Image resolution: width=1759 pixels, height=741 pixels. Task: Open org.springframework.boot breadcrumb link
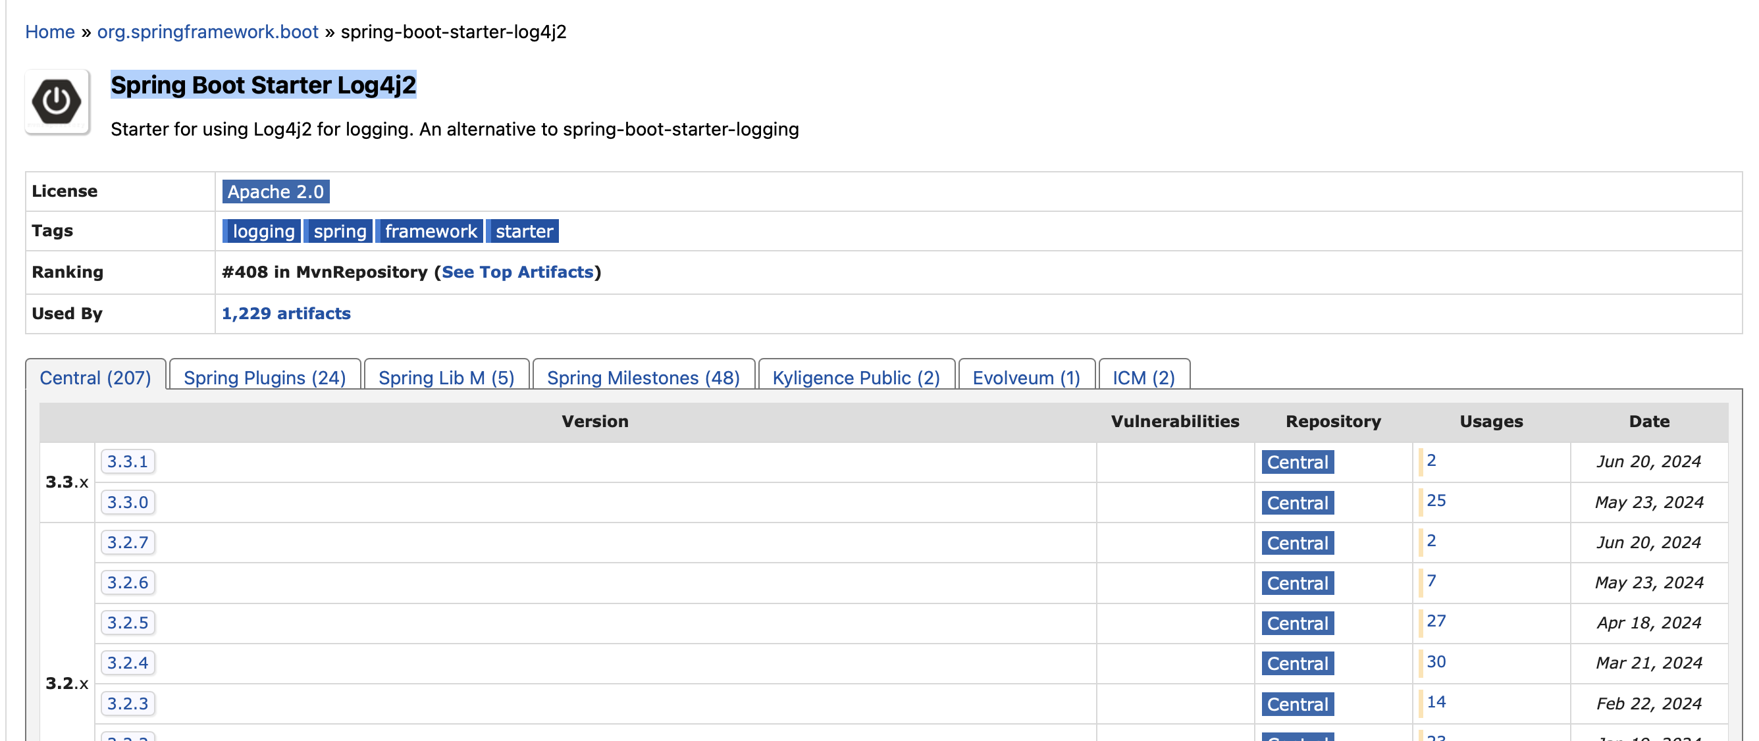coord(207,32)
